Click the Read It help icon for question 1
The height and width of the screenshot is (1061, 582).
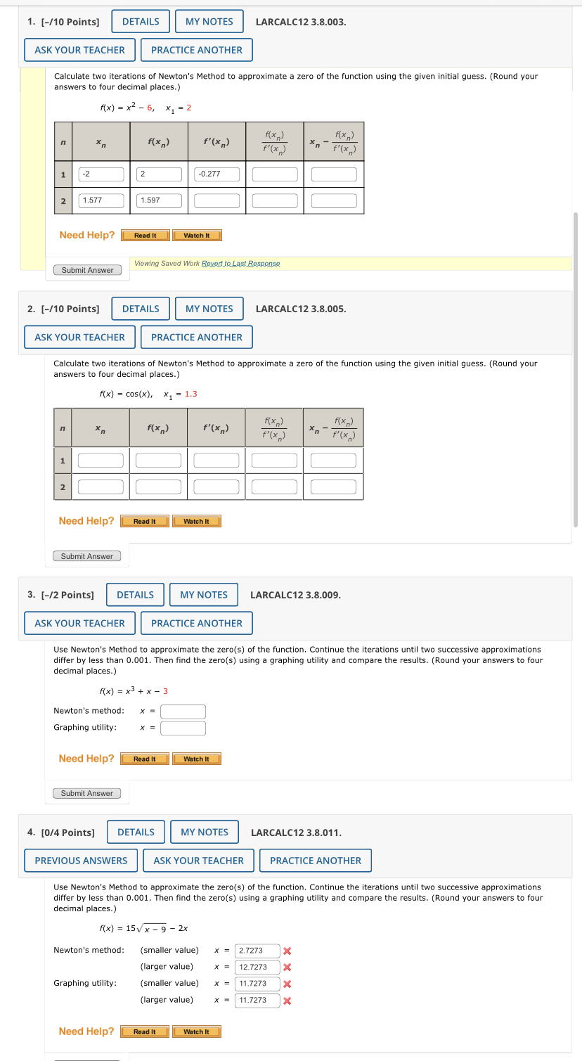(144, 235)
